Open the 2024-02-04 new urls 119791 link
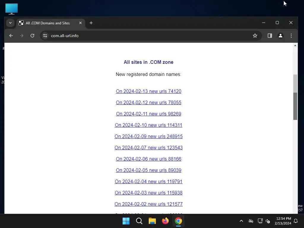 click(148, 181)
